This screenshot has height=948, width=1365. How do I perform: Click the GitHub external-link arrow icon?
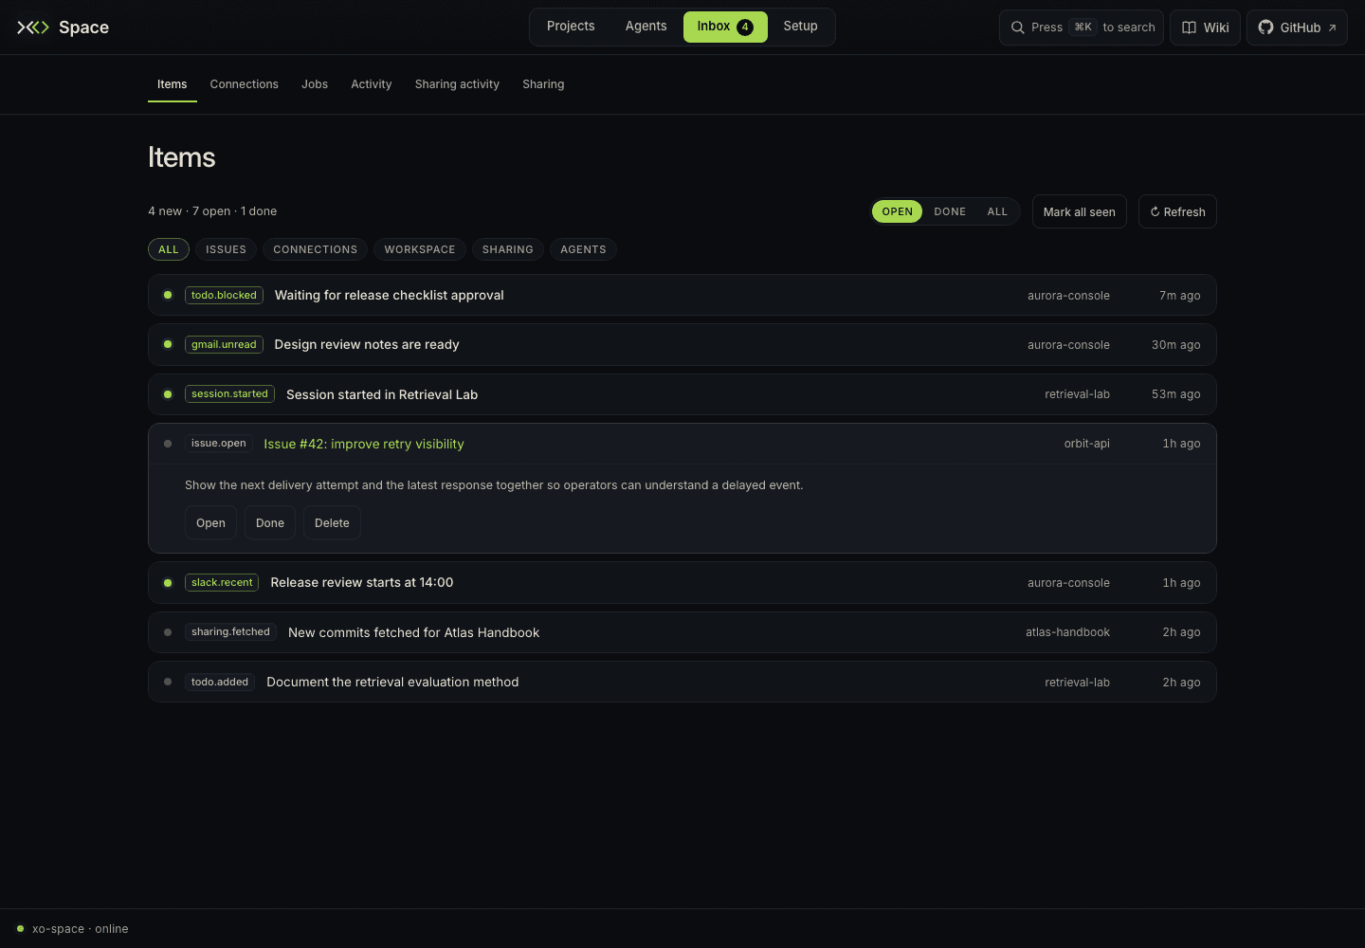coord(1332,27)
